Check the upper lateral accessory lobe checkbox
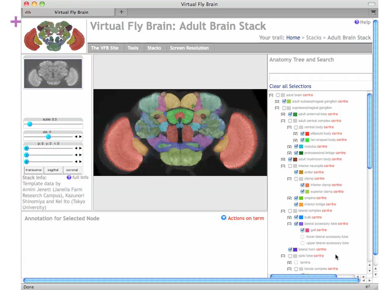The image size is (386, 290). click(302, 243)
